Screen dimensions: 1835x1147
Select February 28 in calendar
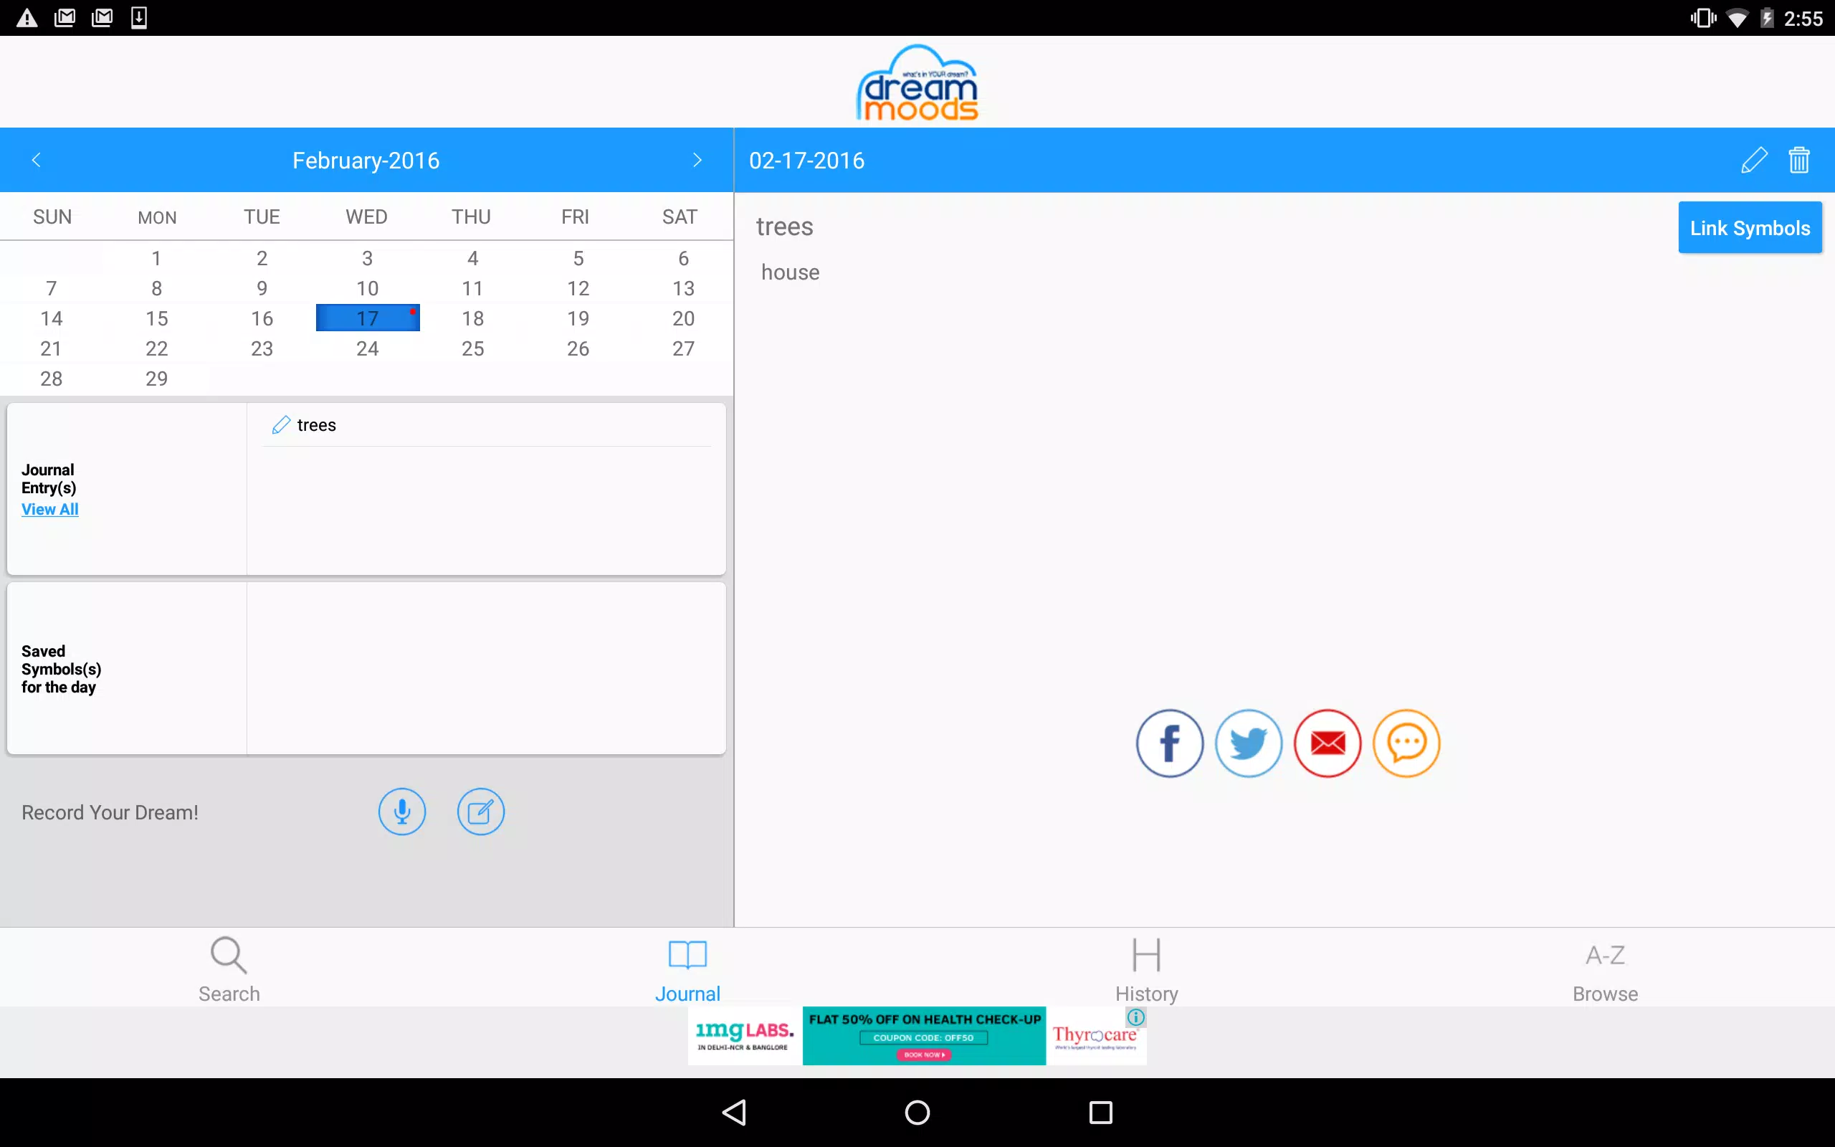coord(52,379)
